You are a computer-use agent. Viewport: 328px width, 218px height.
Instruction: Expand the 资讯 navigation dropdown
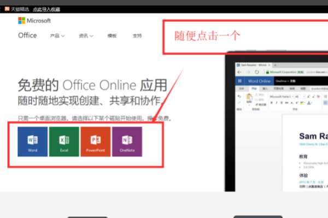86,36
